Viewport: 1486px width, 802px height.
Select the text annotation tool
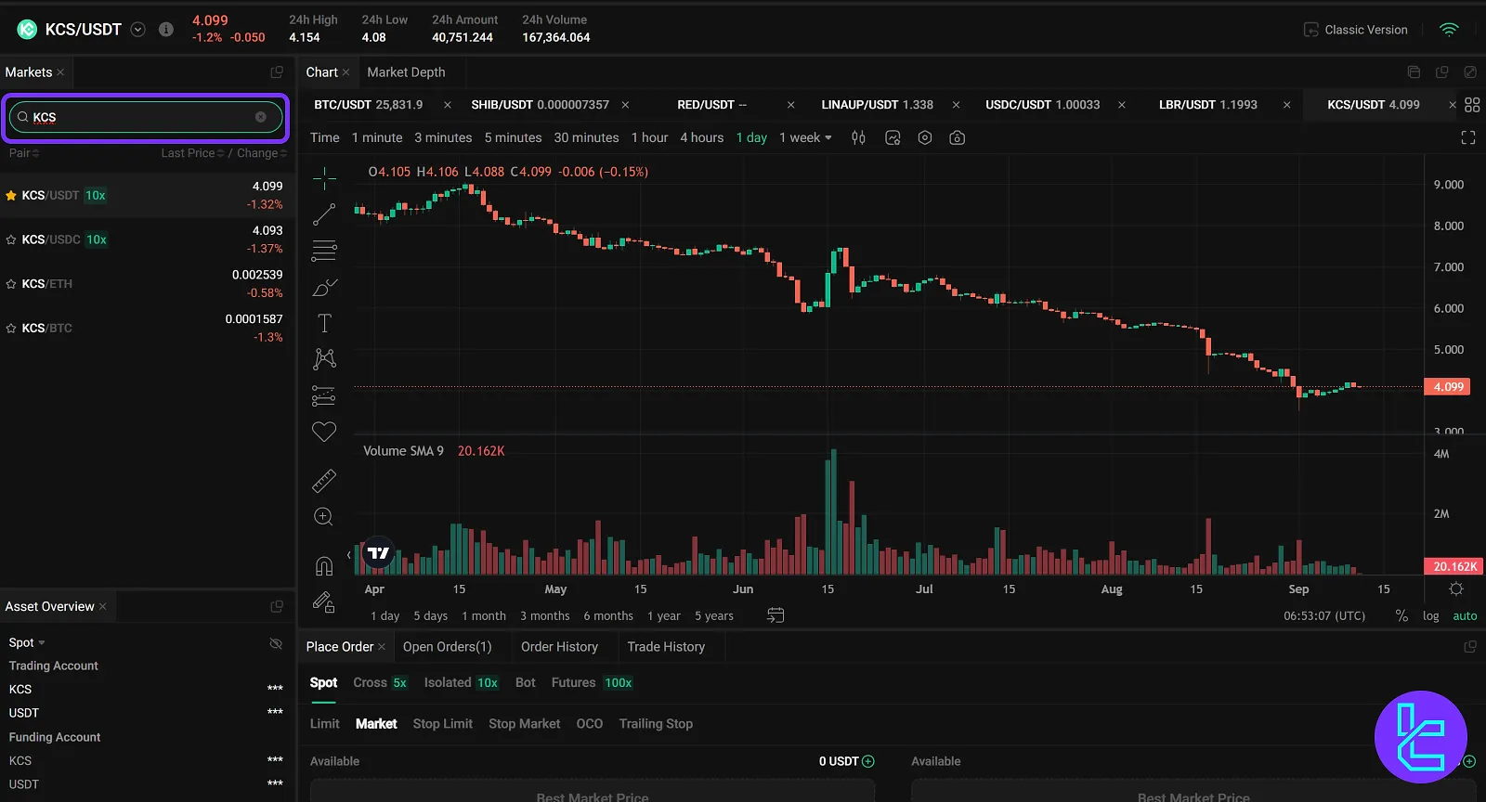[x=324, y=323]
